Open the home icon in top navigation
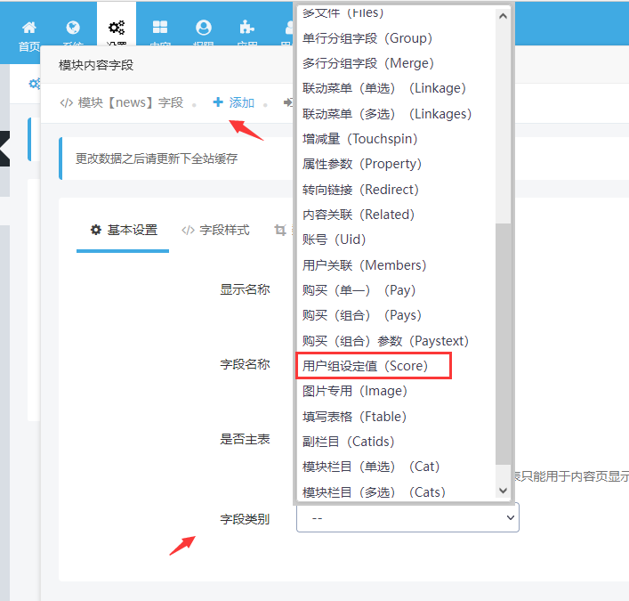 pyautogui.click(x=28, y=28)
